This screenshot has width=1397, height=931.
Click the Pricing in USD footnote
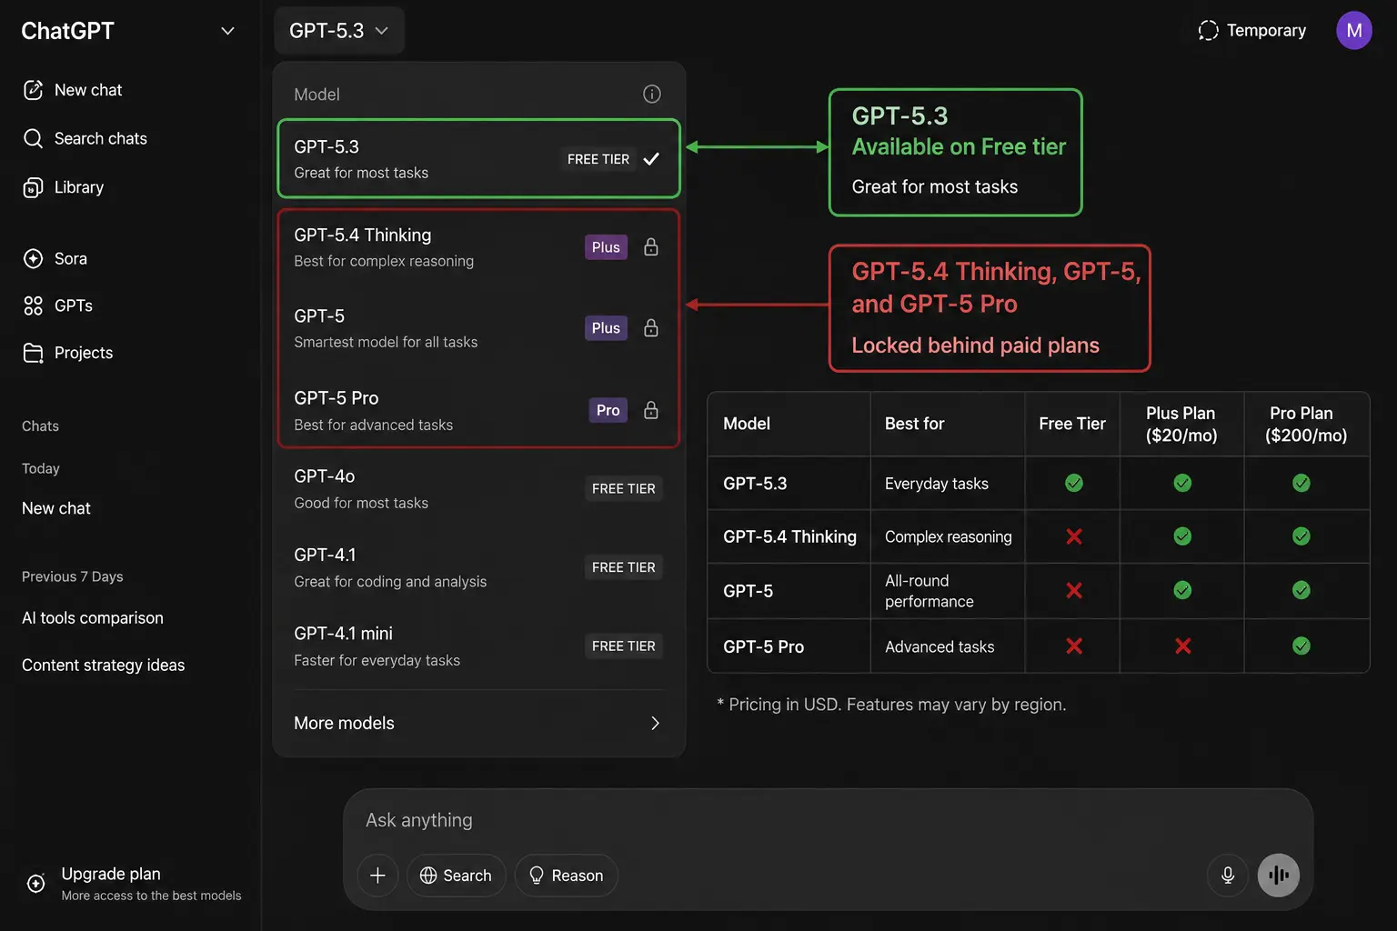(x=891, y=705)
